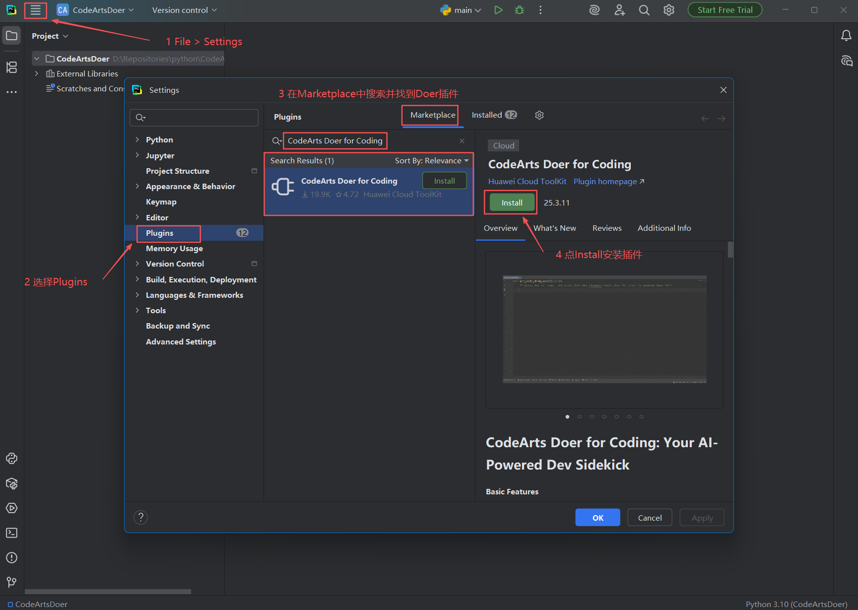Expand the Editor settings node
858x610 pixels.
(137, 217)
